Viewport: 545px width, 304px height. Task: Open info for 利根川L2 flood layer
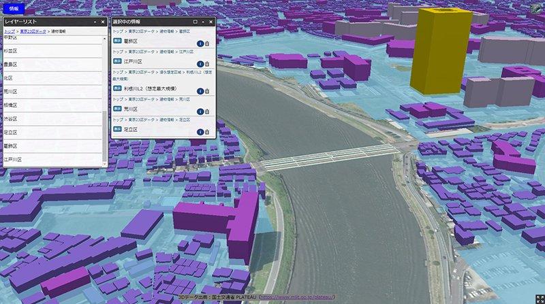tap(200, 91)
